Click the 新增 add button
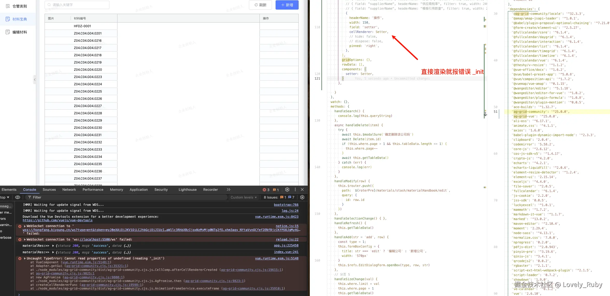Screen dimensions: 610x296 coord(287,5)
